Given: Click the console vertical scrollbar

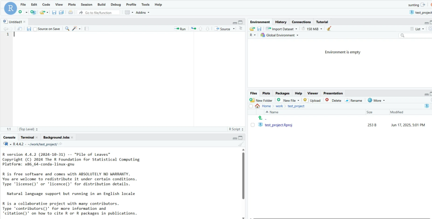Looking at the screenshot, I should [243, 176].
